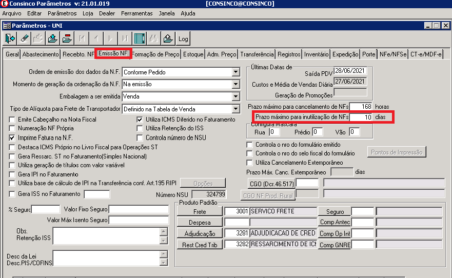This screenshot has height=278, width=452.
Task: Click the Adjudicação button
Action: pos(200,233)
